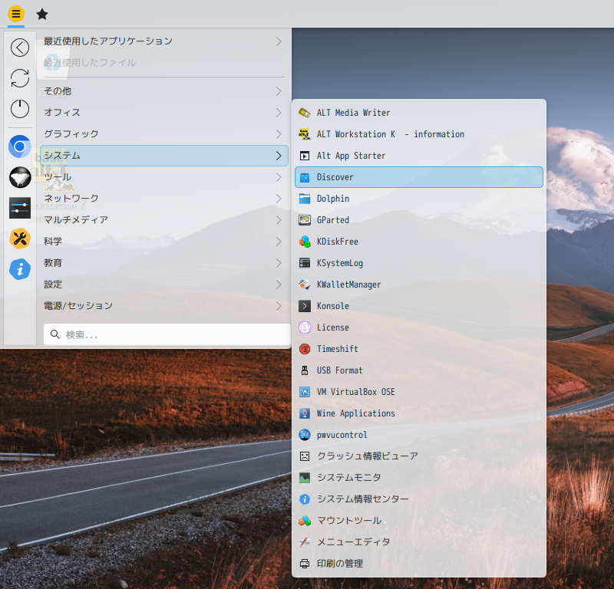Expand the グラフィック category

point(164,134)
